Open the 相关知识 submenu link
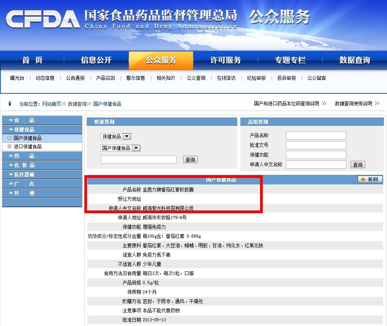The height and width of the screenshot is (326, 387). coord(166,78)
